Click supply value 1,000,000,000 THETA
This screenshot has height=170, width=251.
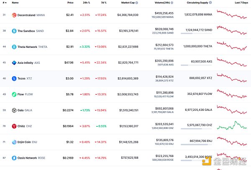click(198, 46)
